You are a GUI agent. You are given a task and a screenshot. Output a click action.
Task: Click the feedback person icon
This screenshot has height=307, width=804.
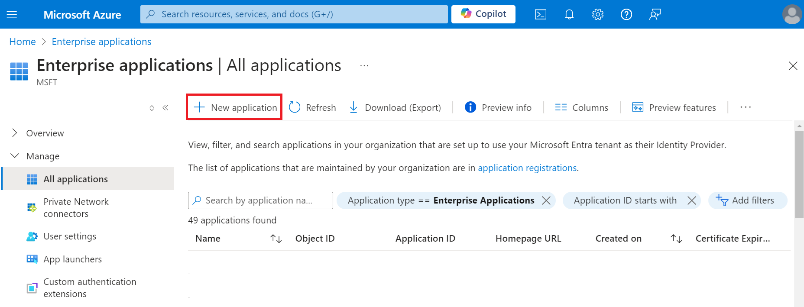(x=655, y=14)
